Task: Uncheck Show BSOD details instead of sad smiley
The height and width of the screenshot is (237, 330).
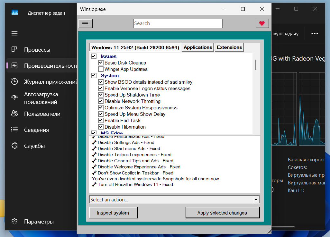Action: point(101,82)
